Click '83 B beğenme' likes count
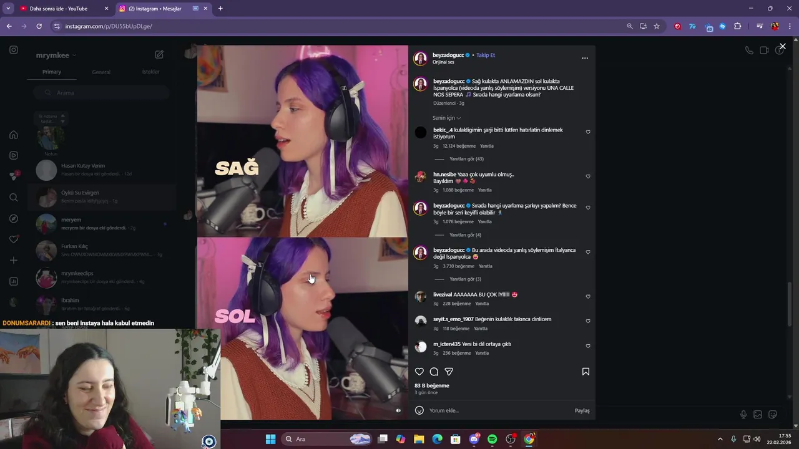799x449 pixels. pos(432,385)
